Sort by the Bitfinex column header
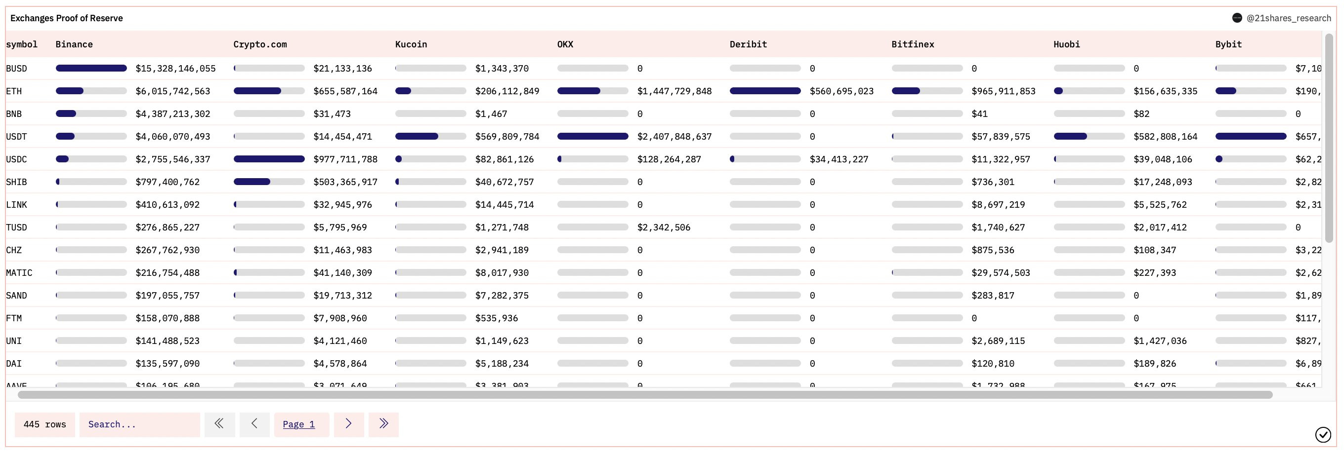The image size is (1344, 454). (913, 44)
